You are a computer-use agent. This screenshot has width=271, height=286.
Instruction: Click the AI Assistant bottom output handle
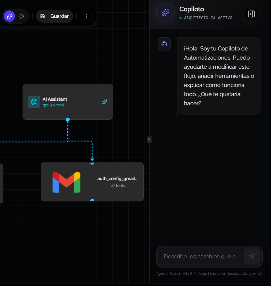pos(68,120)
